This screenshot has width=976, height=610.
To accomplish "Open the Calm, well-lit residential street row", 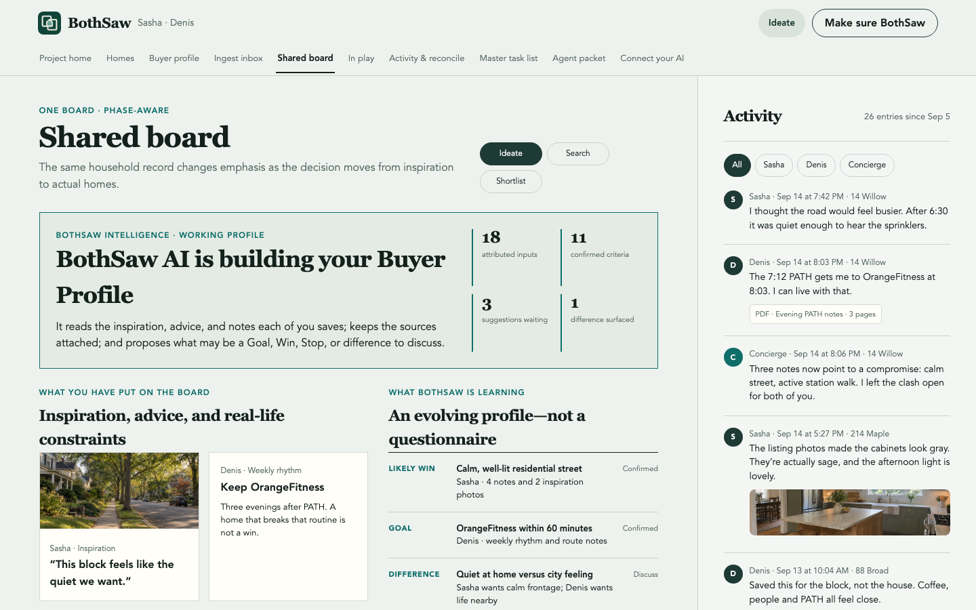I will (x=523, y=482).
